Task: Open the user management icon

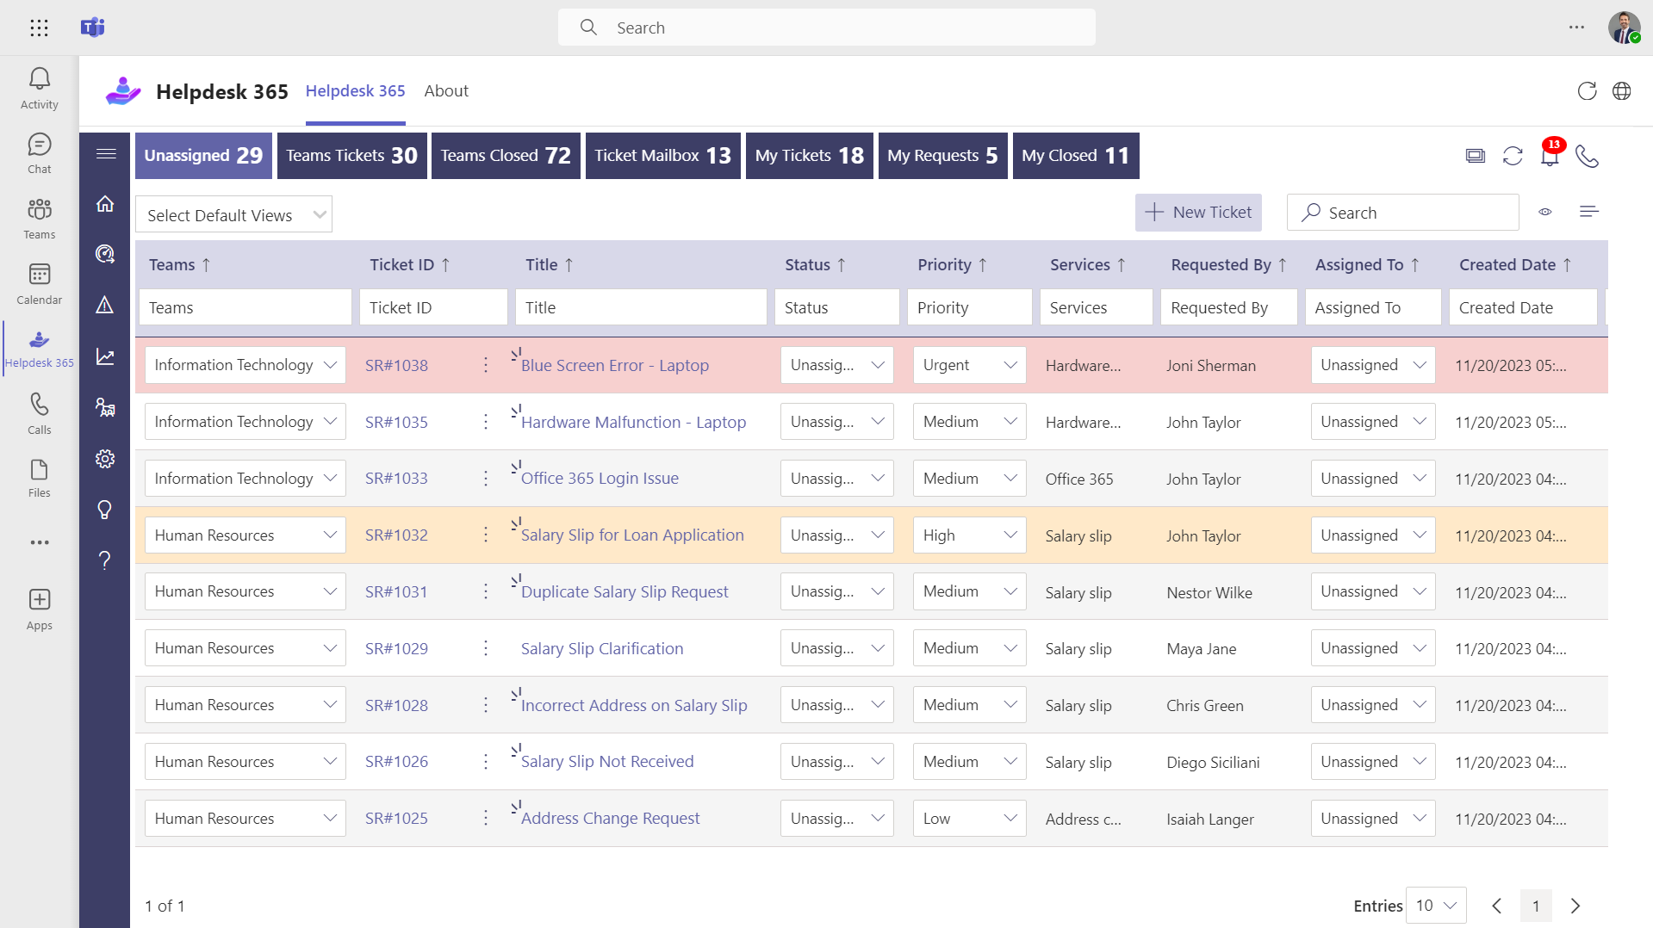Action: [105, 407]
